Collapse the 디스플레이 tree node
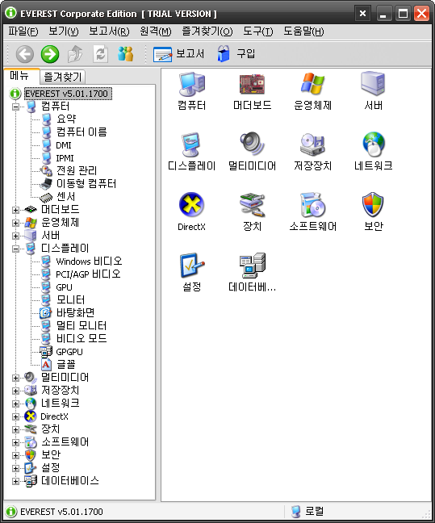435x523 pixels. [15, 249]
